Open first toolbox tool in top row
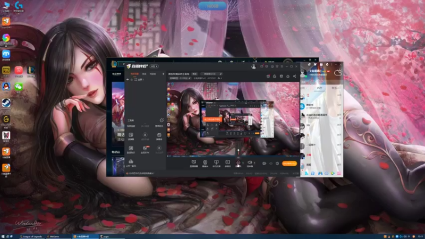 coord(131,136)
